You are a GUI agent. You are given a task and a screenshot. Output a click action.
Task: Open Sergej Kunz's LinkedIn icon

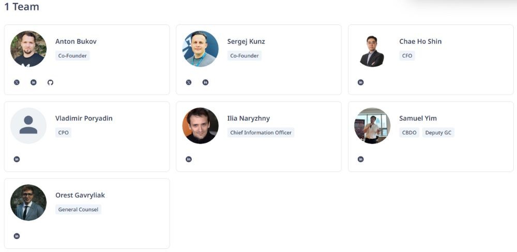coord(205,83)
